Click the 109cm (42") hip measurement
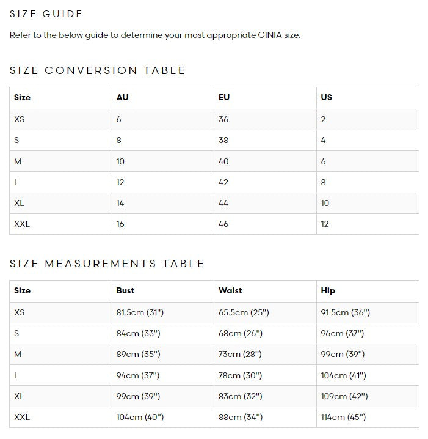The width and height of the screenshot is (428, 439). tap(344, 396)
